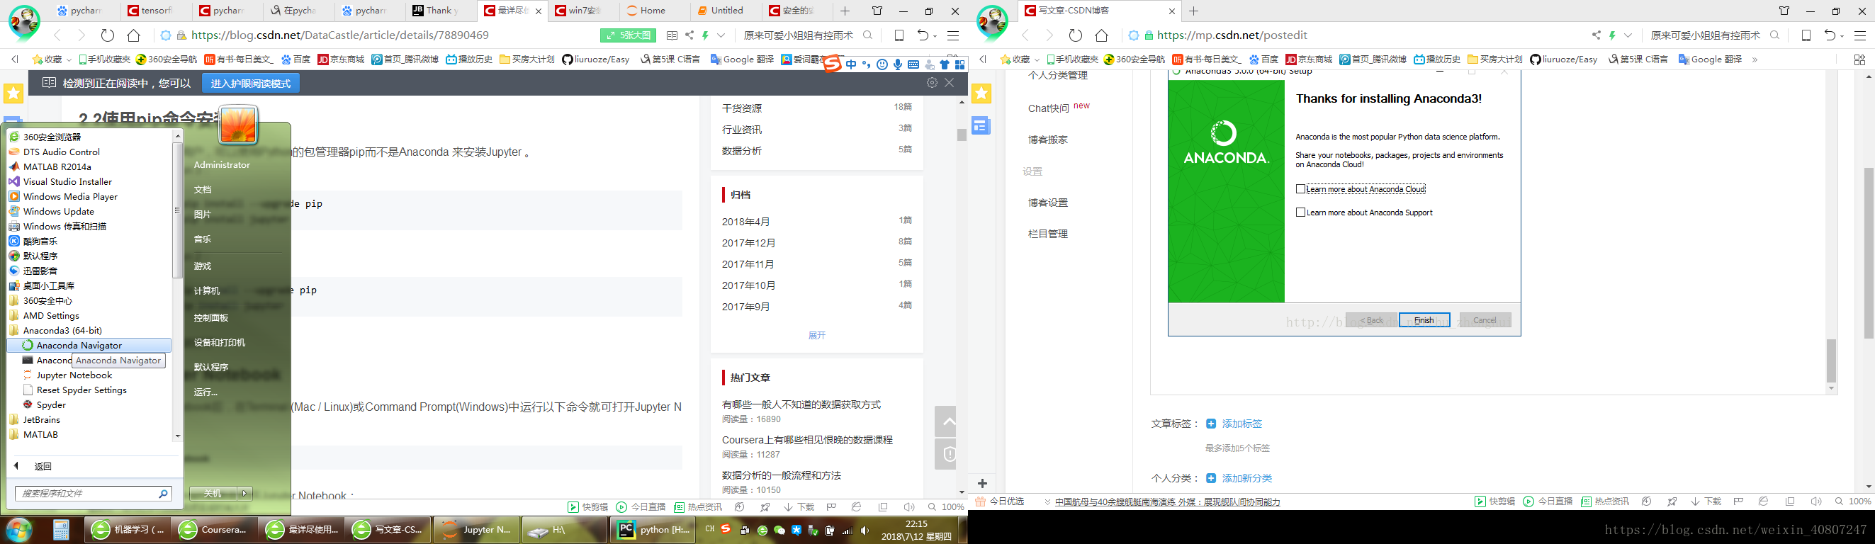Open Anaconda Navigator in Start menu

(89, 346)
